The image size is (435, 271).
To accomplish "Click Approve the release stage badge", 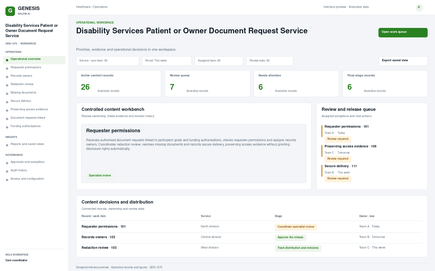I will click(x=290, y=237).
